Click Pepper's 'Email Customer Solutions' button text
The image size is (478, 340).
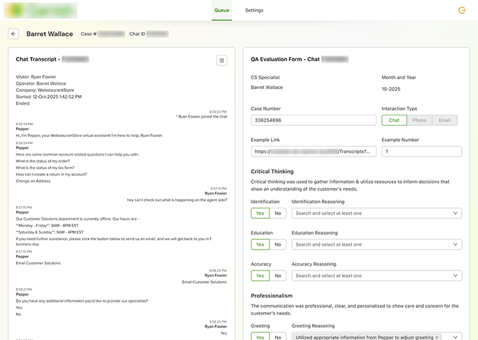[38, 263]
